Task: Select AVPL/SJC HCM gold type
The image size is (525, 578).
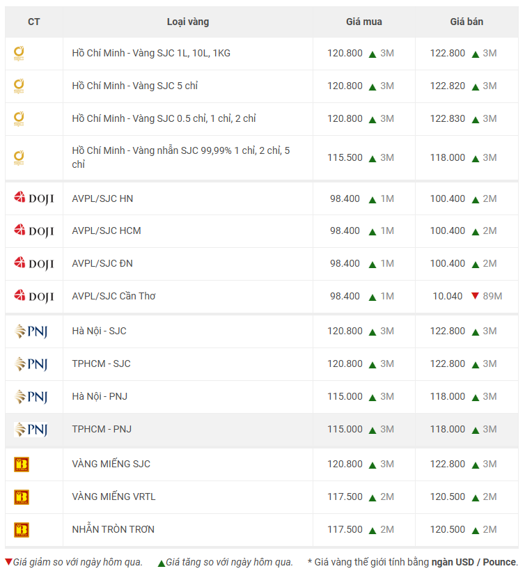Action: [x=107, y=231]
